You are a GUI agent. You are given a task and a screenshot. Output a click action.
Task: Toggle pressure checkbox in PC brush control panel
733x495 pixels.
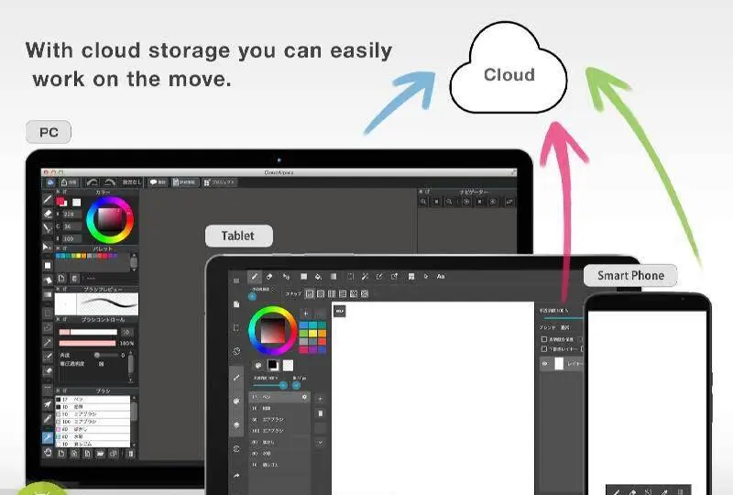coord(102,364)
